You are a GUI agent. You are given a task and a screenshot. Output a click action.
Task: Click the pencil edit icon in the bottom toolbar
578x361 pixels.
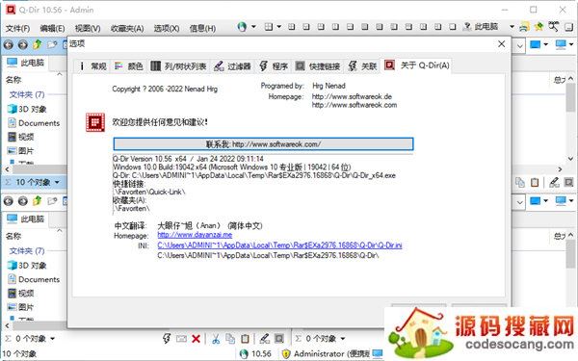click(264, 339)
